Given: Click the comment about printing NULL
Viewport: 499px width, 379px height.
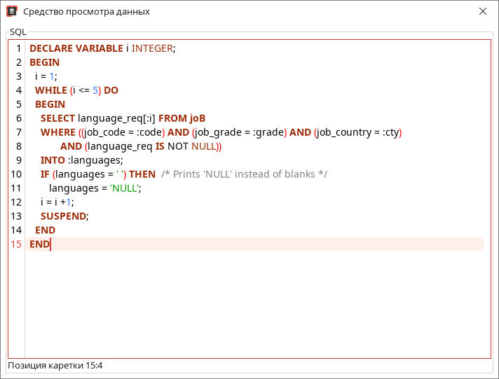Looking at the screenshot, I should click(244, 174).
